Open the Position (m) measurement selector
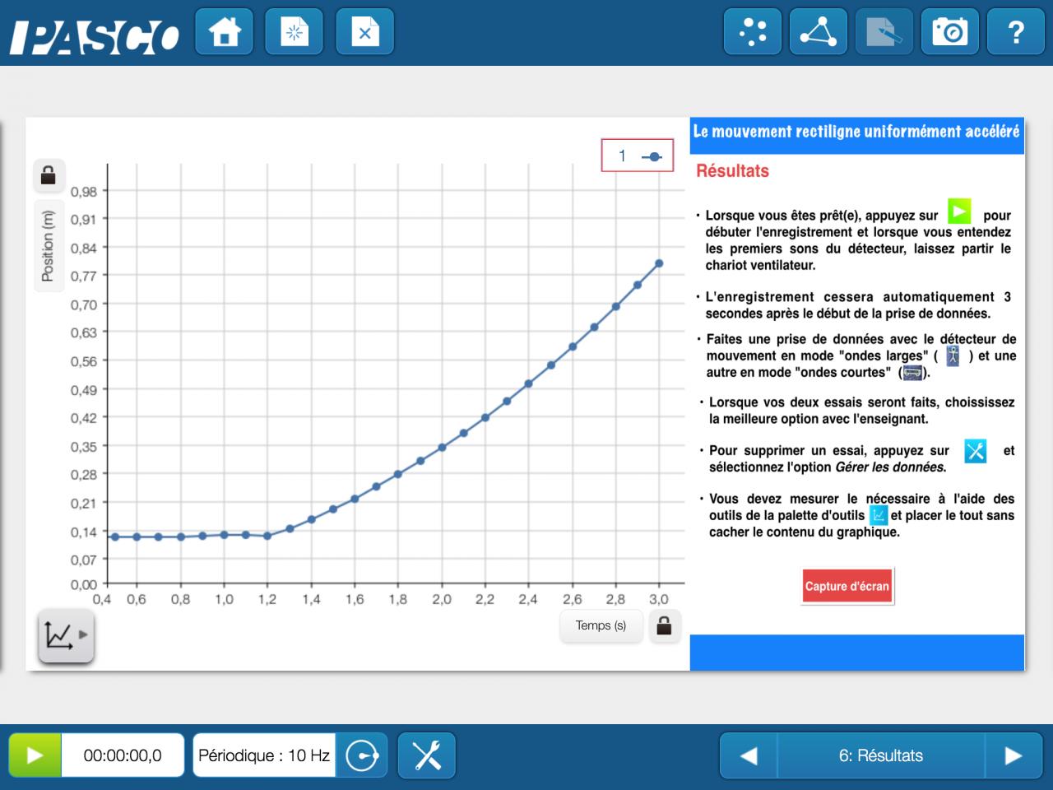1053x790 pixels. (x=48, y=244)
